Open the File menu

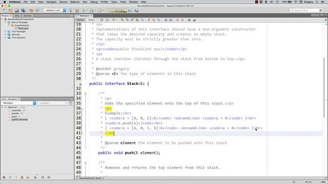[x=26, y=2]
